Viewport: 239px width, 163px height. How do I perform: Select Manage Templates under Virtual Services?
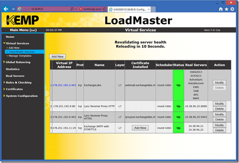20,56
